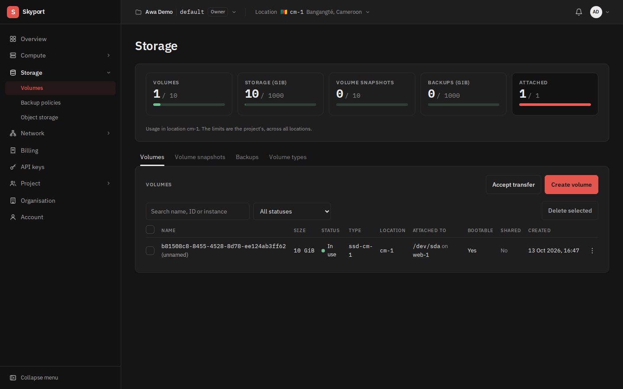This screenshot has width=623, height=389.
Task: Click the Network topology icon
Action: [13, 133]
